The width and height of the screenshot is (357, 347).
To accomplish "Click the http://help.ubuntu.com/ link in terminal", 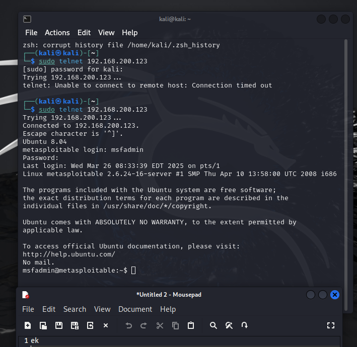I will [x=69, y=254].
